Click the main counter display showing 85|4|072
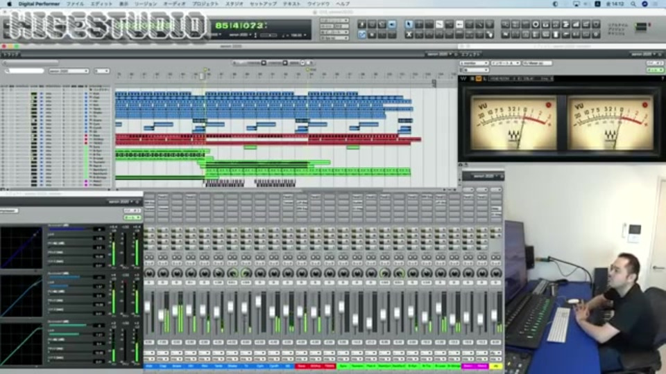The height and width of the screenshot is (374, 666). pyautogui.click(x=238, y=26)
